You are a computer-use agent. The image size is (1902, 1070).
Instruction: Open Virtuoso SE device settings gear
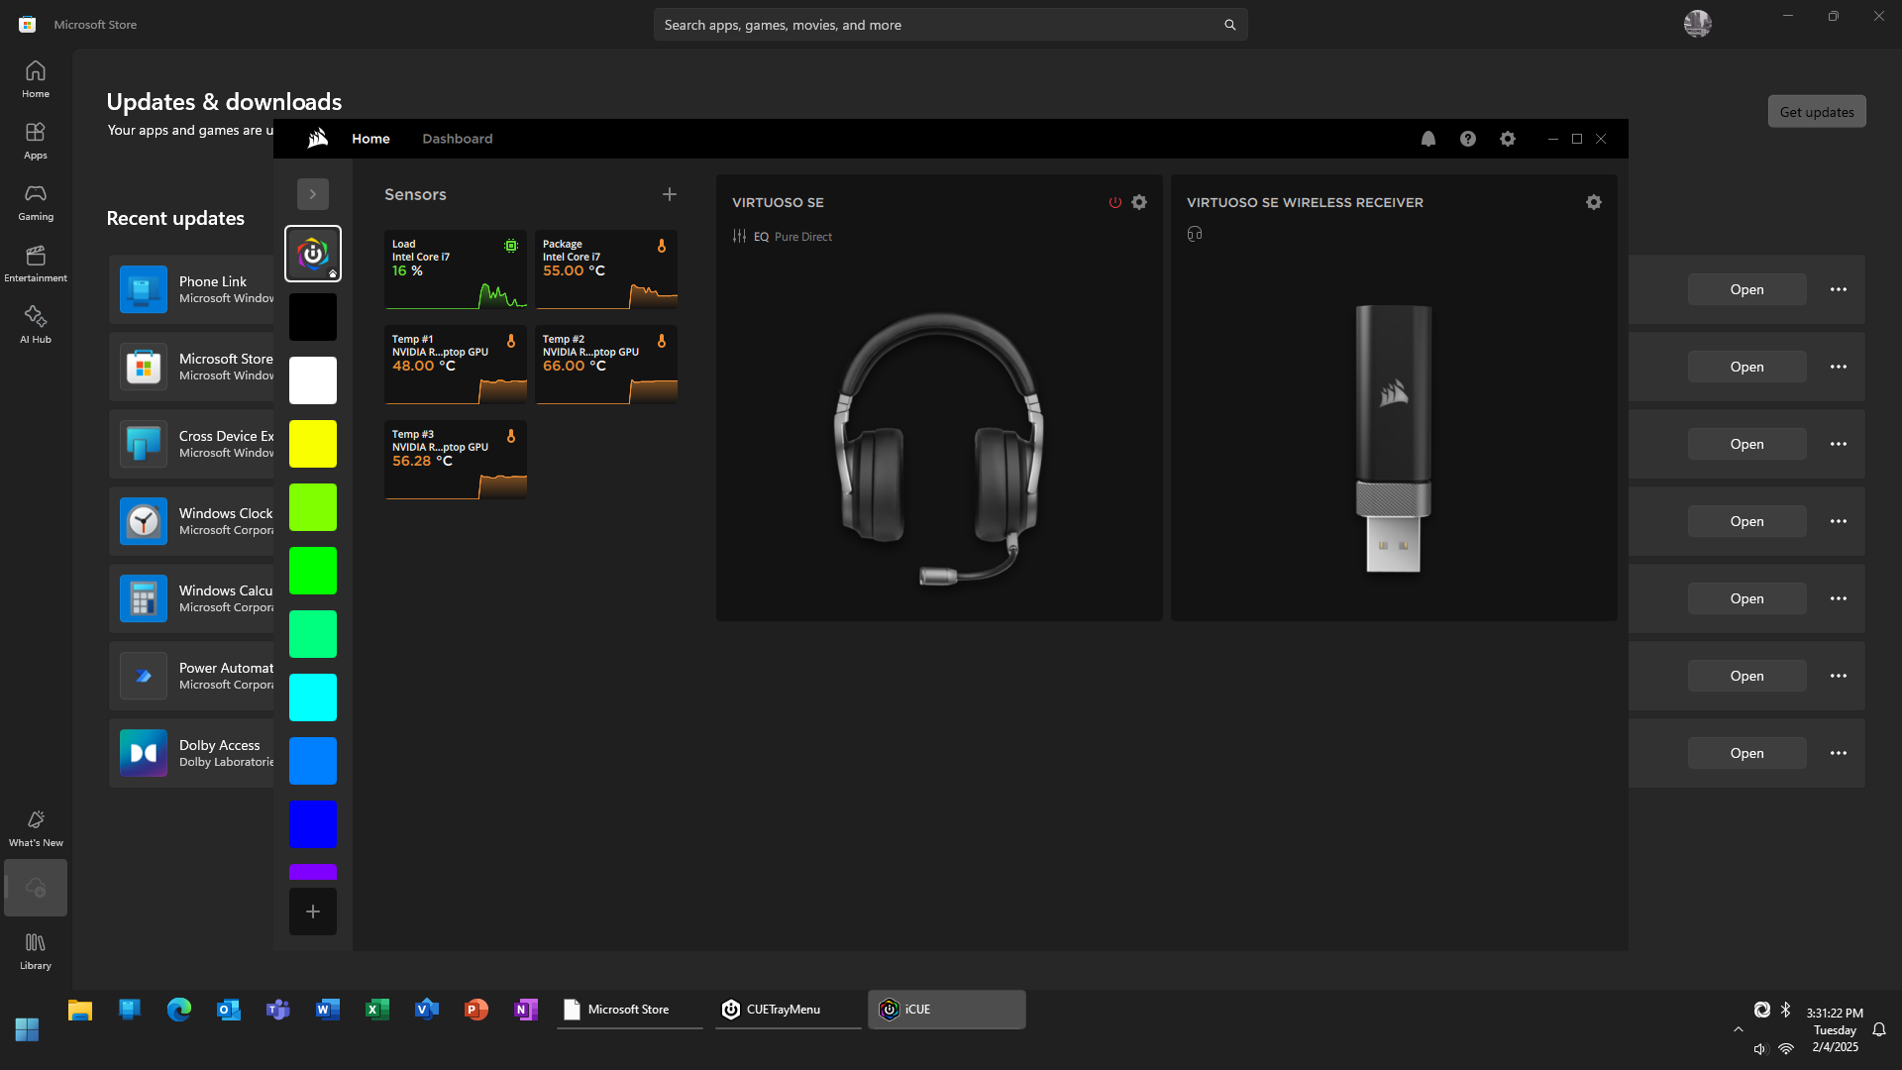1139,202
